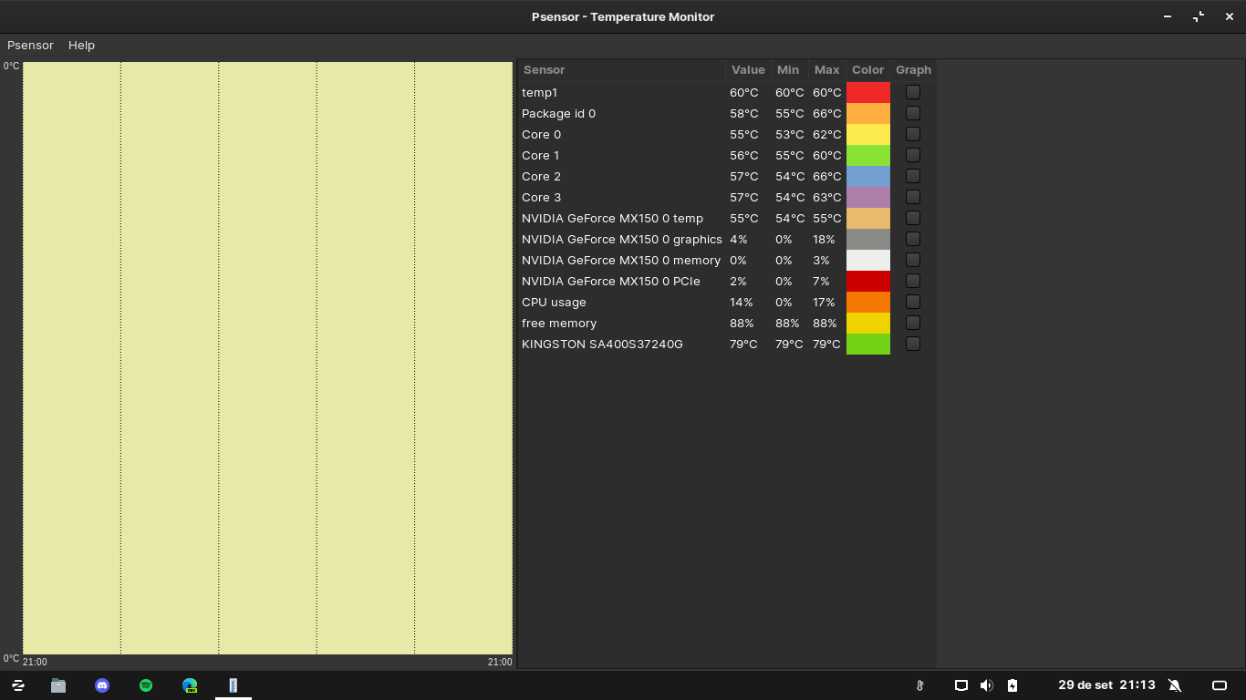Enable graph for NVIDIA GeForce MX150 0 memory
Screen dimensions: 1246x700
click(x=913, y=260)
